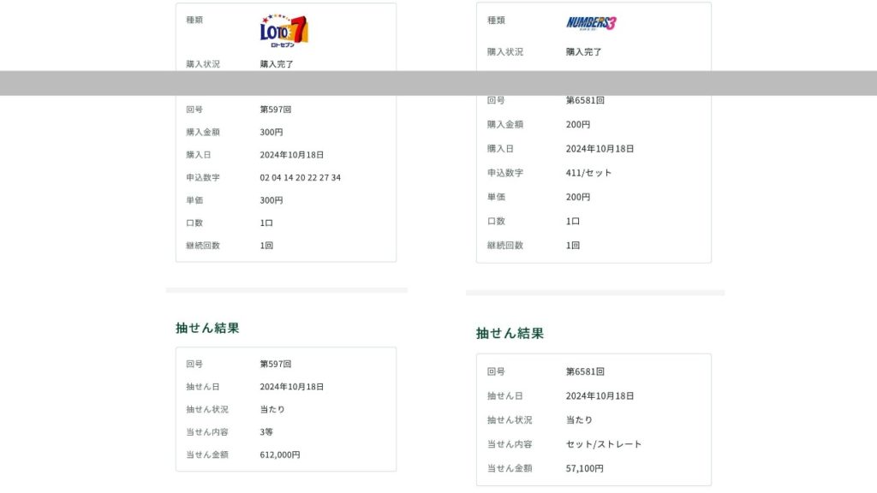The height and width of the screenshot is (493, 877).
Task: Click the LOTO7 logo image
Action: tap(283, 31)
